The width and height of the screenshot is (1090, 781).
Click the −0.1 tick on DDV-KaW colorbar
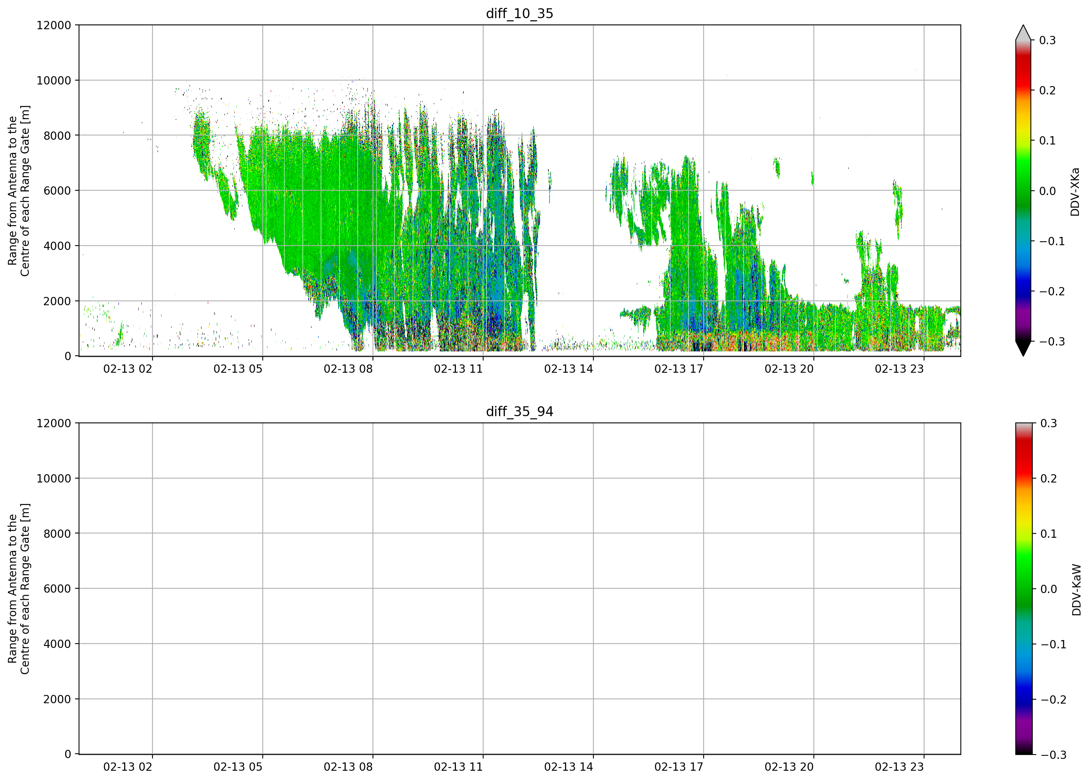(x=1054, y=644)
